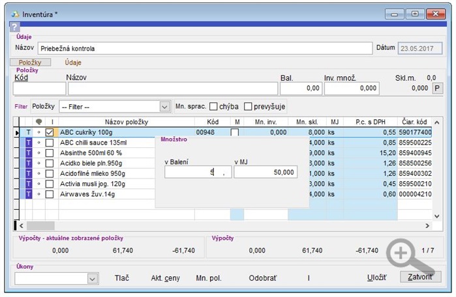Click the T icon for Absinthe 500ml row
The width and height of the screenshot is (456, 297).
point(29,153)
